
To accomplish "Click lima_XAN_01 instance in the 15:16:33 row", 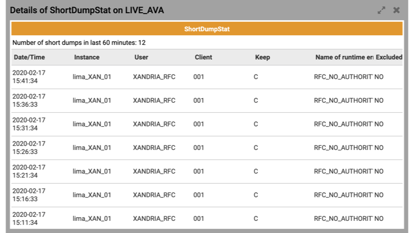I will 92,195.
